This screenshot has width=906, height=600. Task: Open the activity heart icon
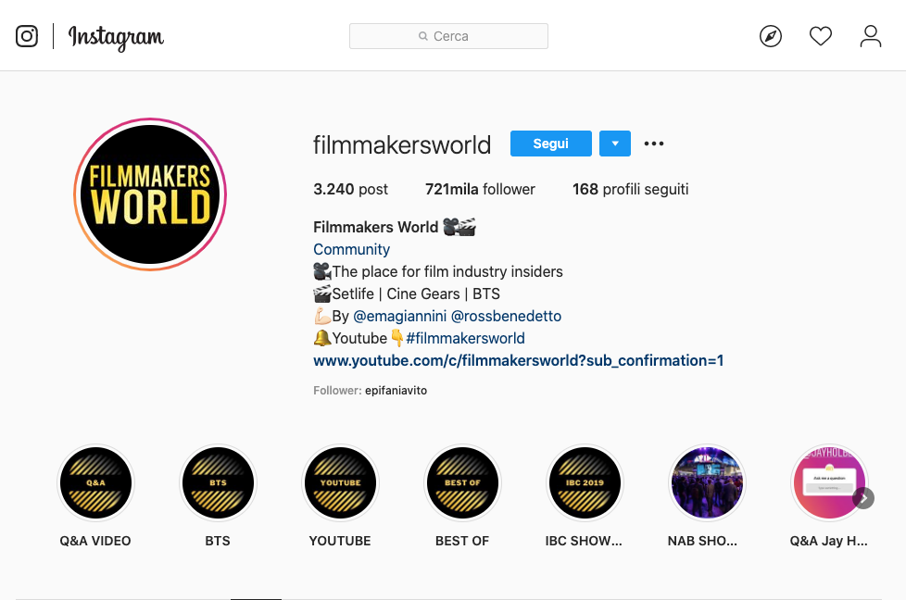click(x=821, y=36)
